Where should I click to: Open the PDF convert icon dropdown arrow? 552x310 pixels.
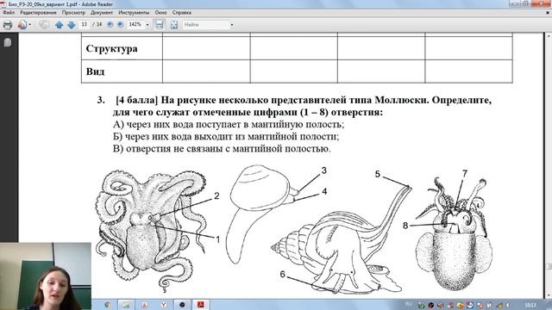pyautogui.click(x=30, y=25)
